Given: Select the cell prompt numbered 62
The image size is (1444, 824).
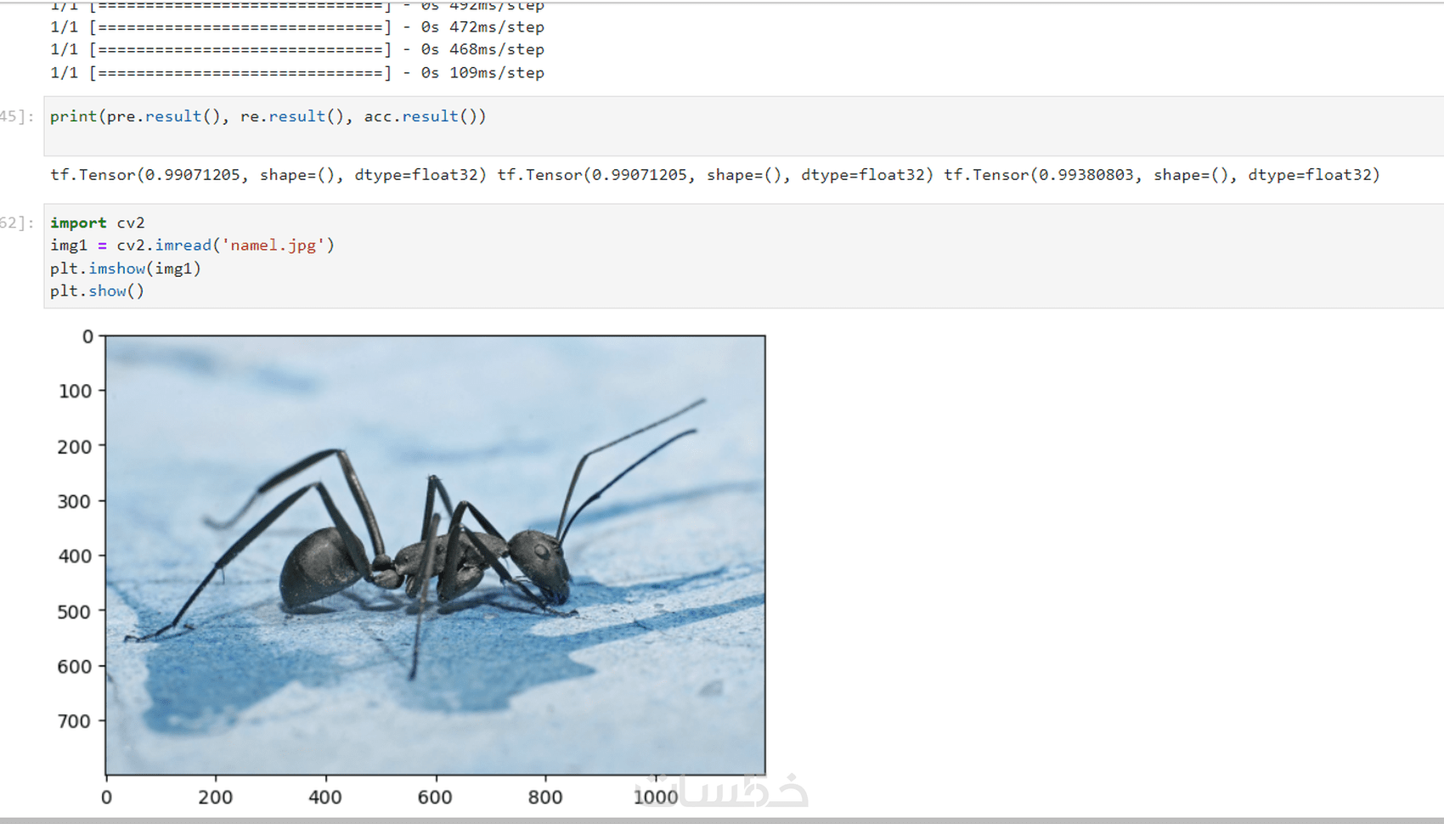Looking at the screenshot, I should pyautogui.click(x=17, y=223).
